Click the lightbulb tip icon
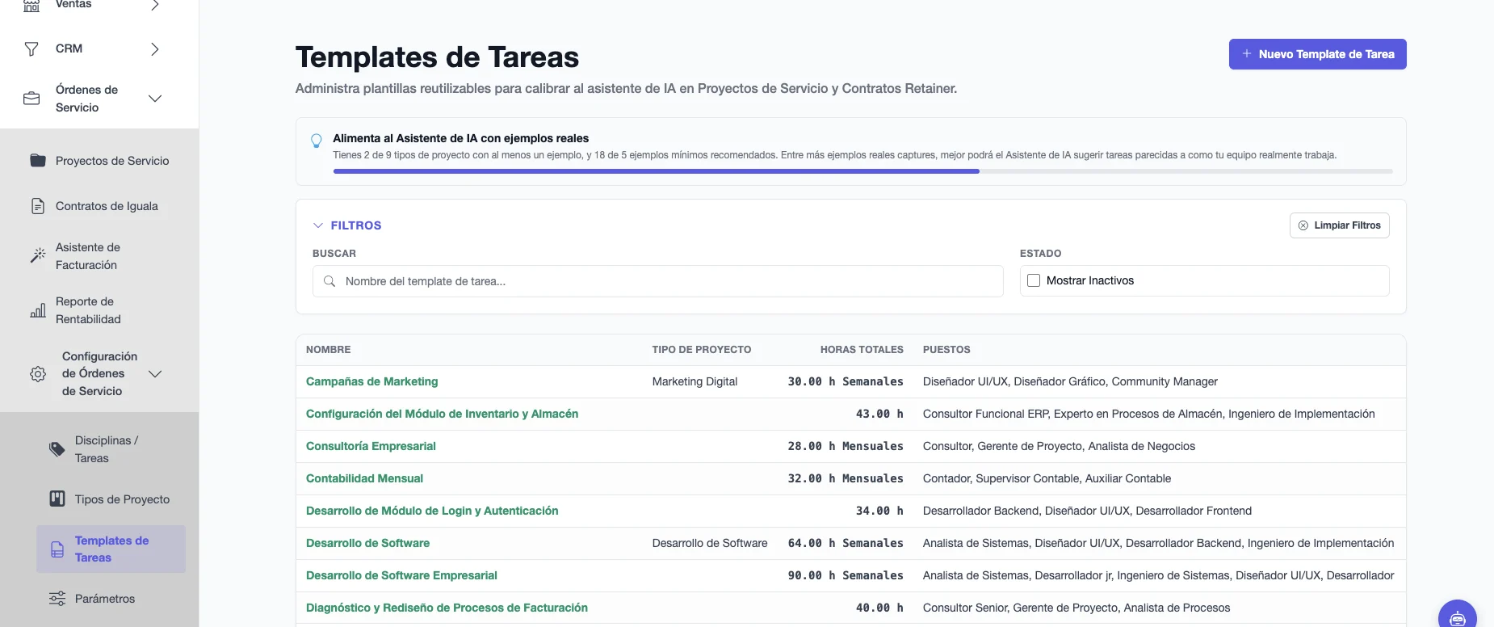The height and width of the screenshot is (627, 1494). pos(317,141)
